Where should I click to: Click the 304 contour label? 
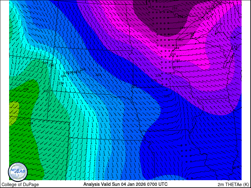[x=30, y=123]
